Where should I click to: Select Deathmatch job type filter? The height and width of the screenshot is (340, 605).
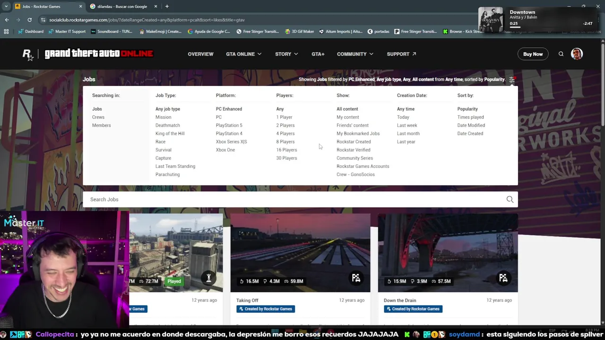[167, 125]
